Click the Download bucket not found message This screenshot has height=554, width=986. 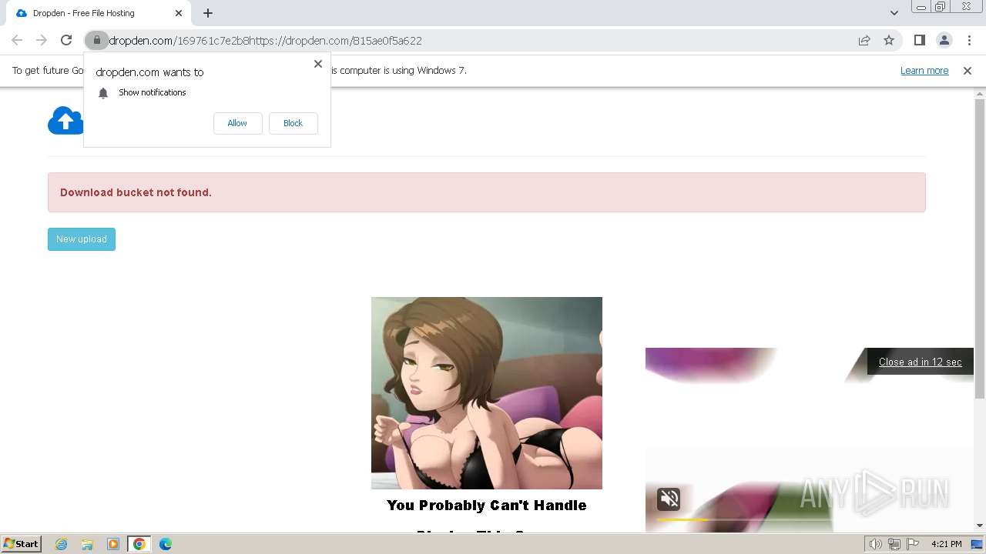(136, 192)
